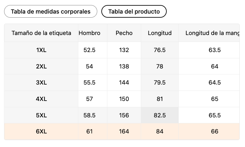This screenshot has height=147, width=245.
Task: Click the Longitud de la manga header
Action: click(x=212, y=33)
